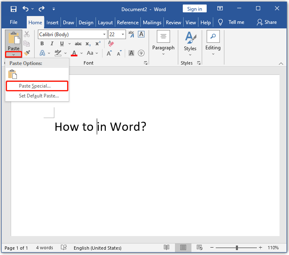Undo the last action

click(26, 9)
